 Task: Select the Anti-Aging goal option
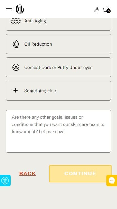click(x=58, y=24)
